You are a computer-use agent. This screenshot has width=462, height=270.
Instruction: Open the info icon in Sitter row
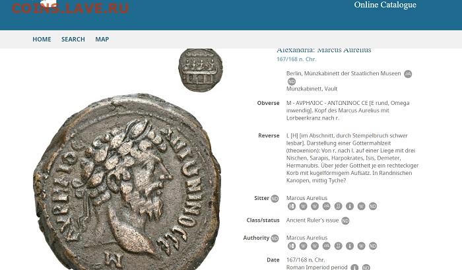(350, 207)
